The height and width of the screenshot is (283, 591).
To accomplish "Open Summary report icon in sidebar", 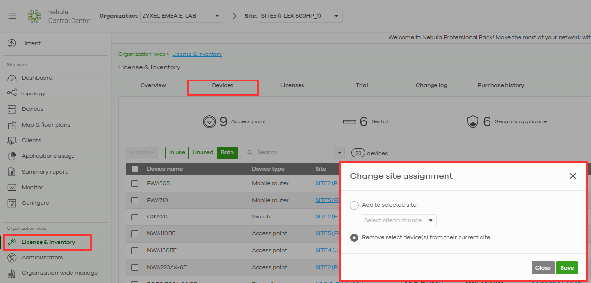I will [x=13, y=172].
